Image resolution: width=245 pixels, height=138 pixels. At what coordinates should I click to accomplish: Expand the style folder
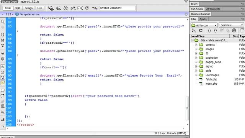(x=196, y=71)
